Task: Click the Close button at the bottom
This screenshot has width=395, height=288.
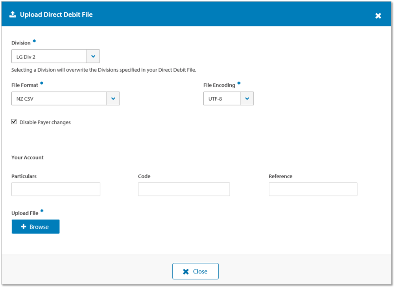Action: click(196, 271)
